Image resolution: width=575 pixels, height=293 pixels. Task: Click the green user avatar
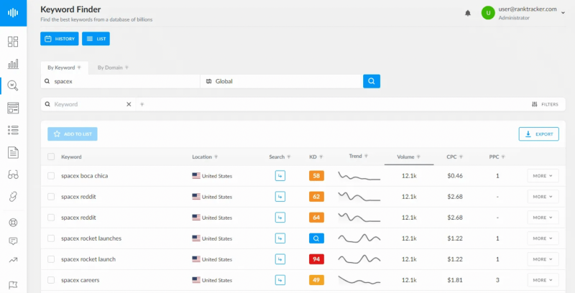[x=488, y=13]
